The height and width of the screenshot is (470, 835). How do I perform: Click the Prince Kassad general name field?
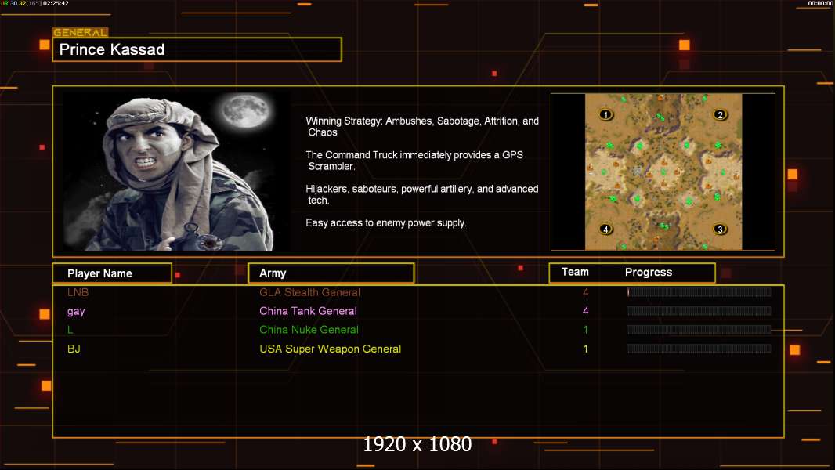click(197, 49)
